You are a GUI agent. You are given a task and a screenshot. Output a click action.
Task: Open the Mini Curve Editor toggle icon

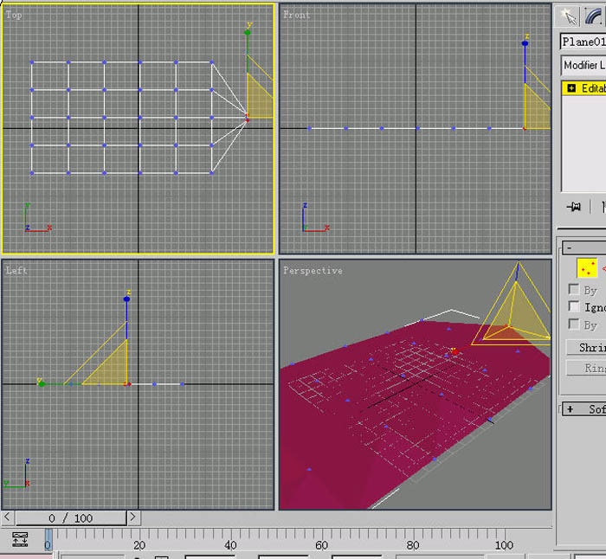20,539
